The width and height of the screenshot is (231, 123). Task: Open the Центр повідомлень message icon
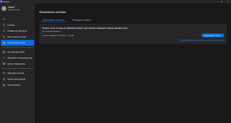tap(4, 64)
